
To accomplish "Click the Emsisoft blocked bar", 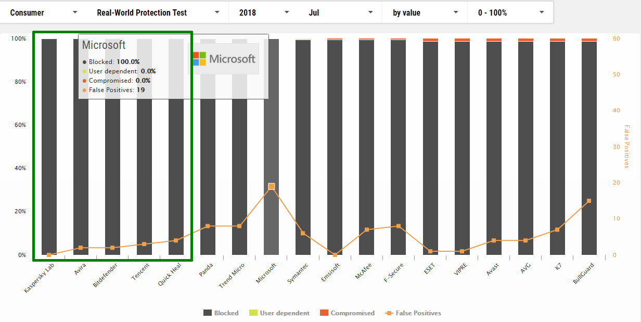I will [x=335, y=147].
